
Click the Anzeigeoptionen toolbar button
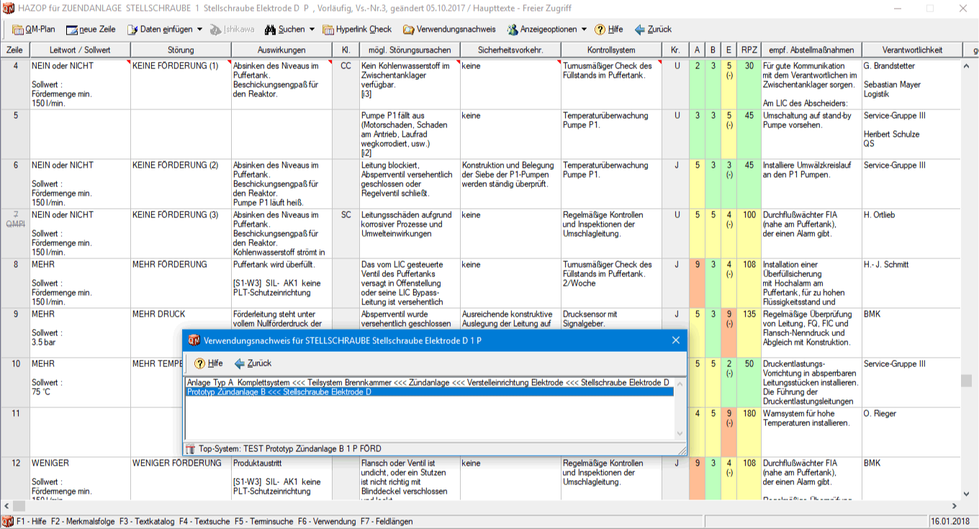[542, 30]
